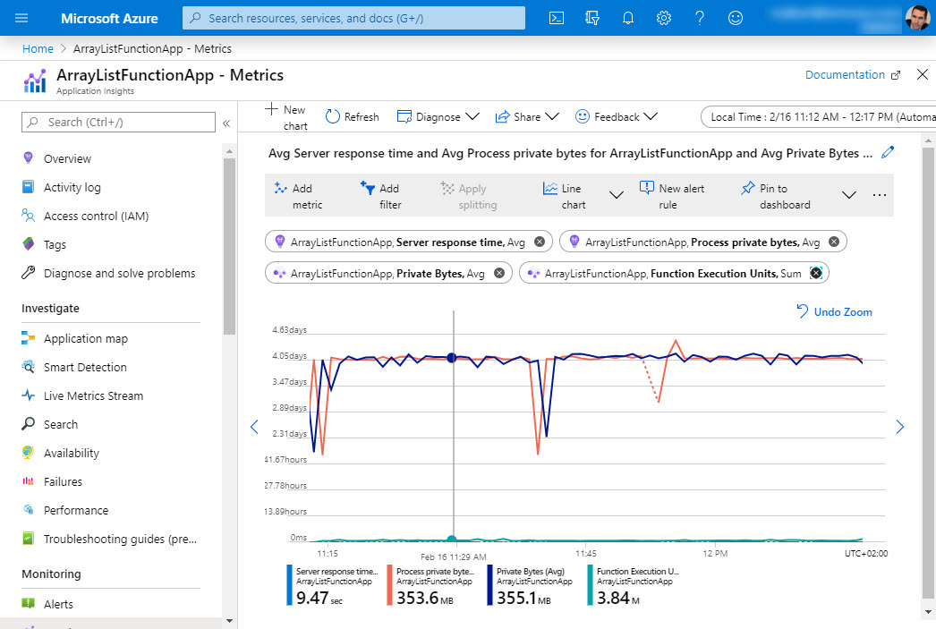
Task: Click the Private Bytes (Avg) legend color bar
Action: 490,585
